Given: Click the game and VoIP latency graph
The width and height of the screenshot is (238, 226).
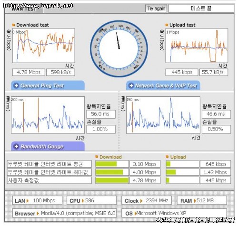Looking at the screenshot, I should pos(163,115).
